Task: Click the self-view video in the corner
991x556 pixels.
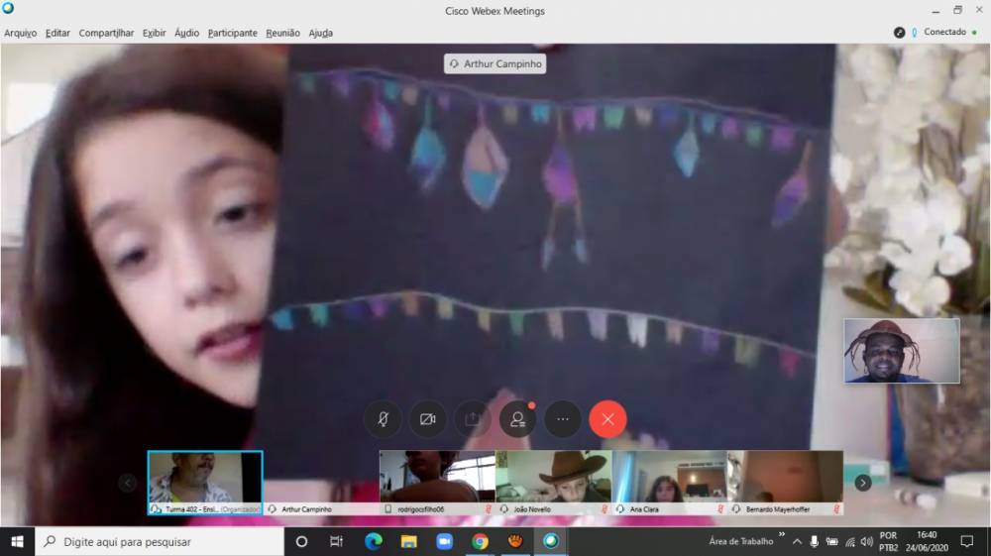Action: [x=902, y=351]
